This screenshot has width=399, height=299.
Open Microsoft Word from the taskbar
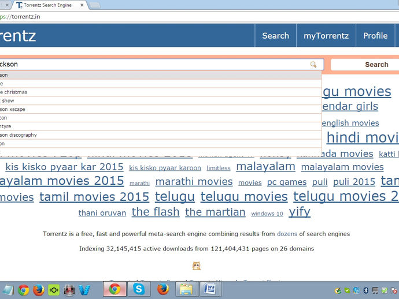(x=210, y=289)
